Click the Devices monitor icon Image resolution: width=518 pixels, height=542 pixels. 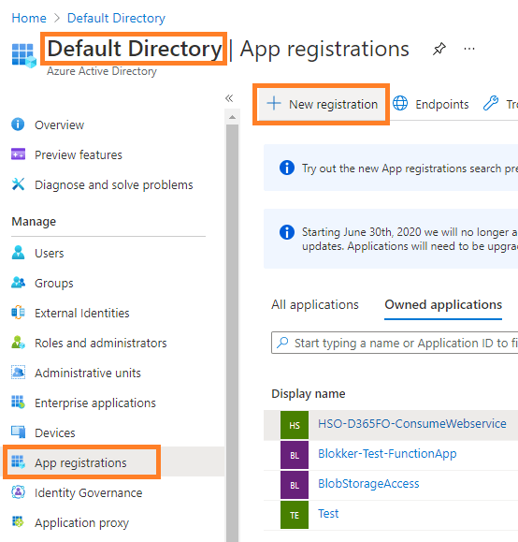tap(18, 432)
